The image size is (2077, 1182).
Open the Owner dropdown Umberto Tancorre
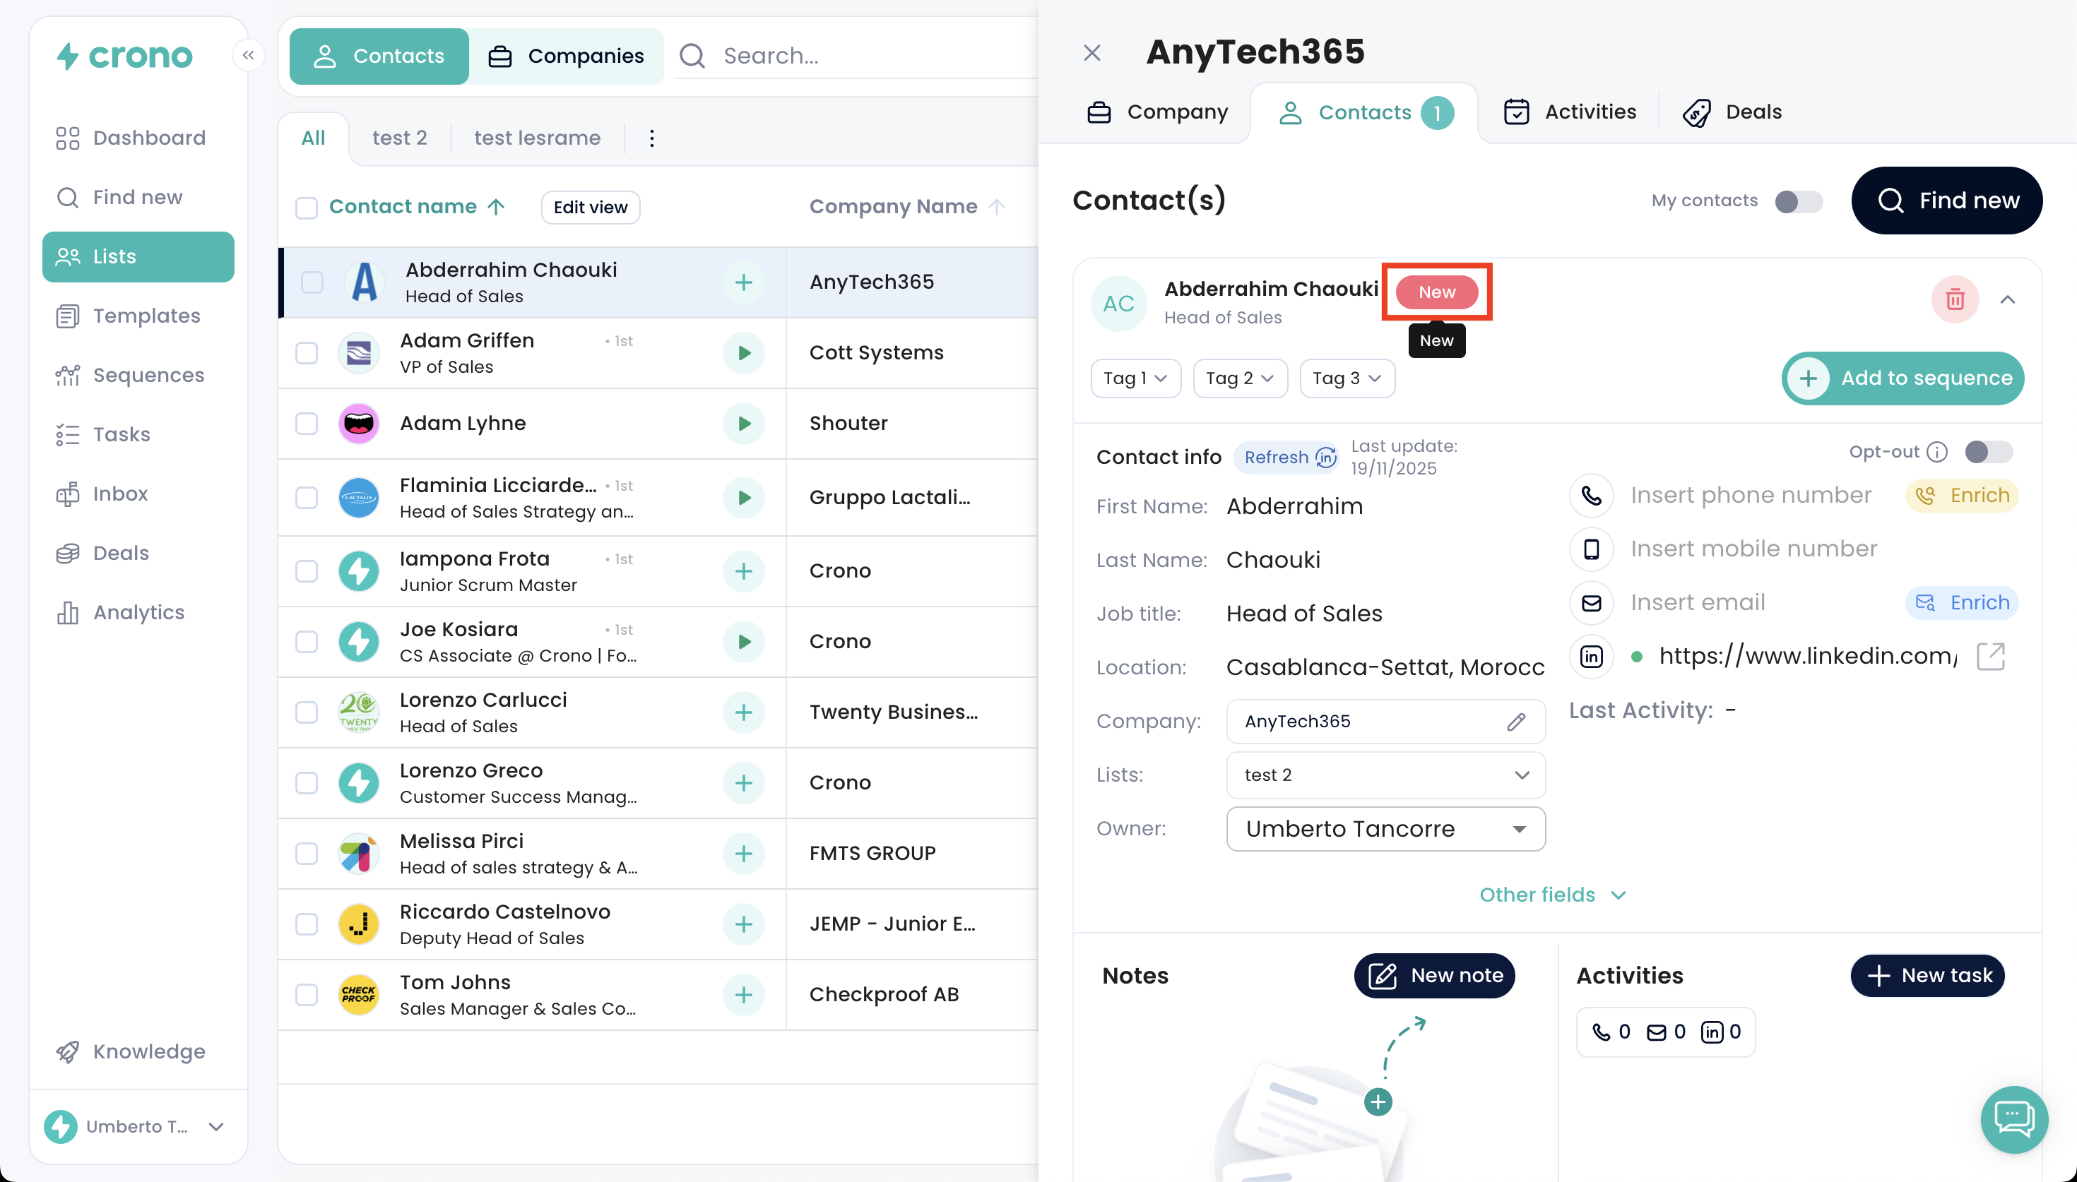tap(1385, 829)
